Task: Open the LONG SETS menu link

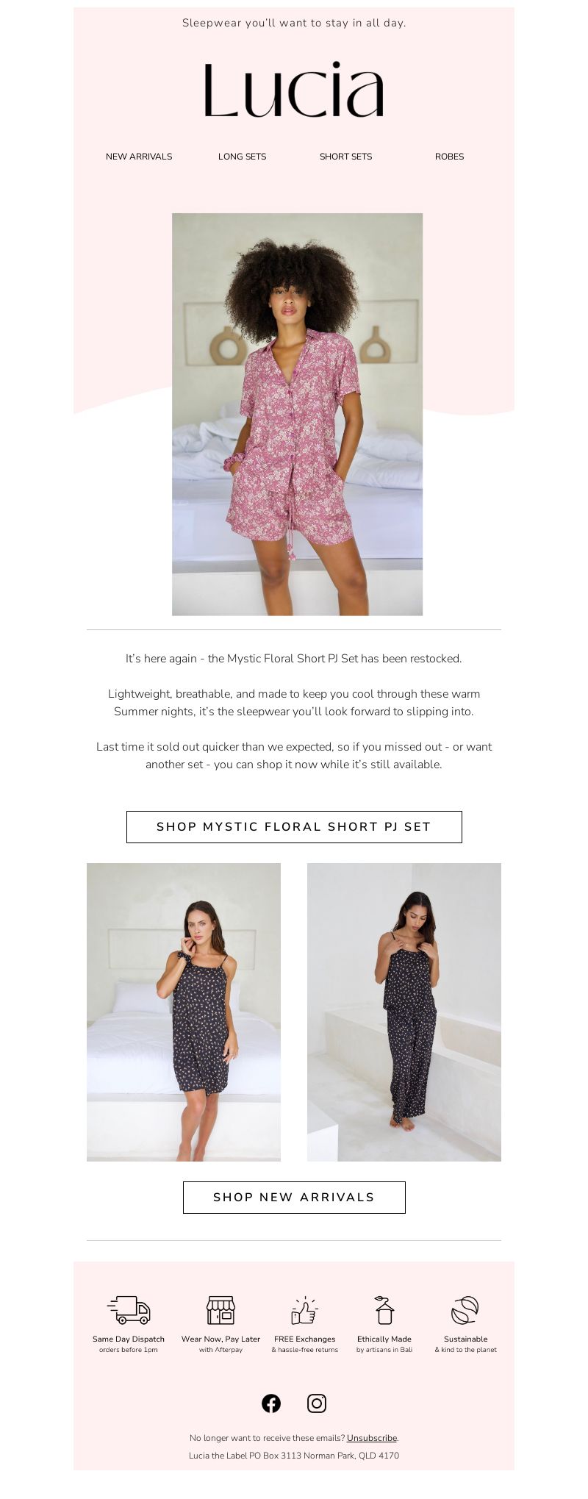Action: coord(243,157)
